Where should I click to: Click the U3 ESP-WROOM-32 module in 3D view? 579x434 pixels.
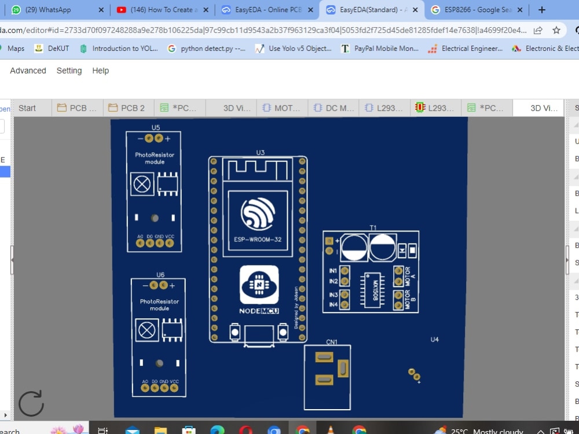[258, 249]
